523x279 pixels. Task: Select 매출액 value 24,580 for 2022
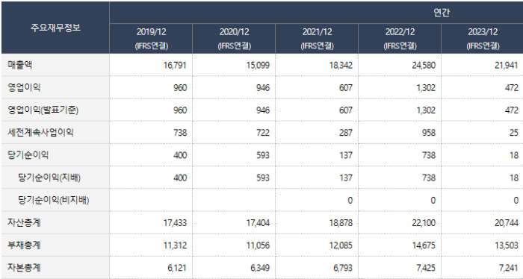(x=424, y=65)
